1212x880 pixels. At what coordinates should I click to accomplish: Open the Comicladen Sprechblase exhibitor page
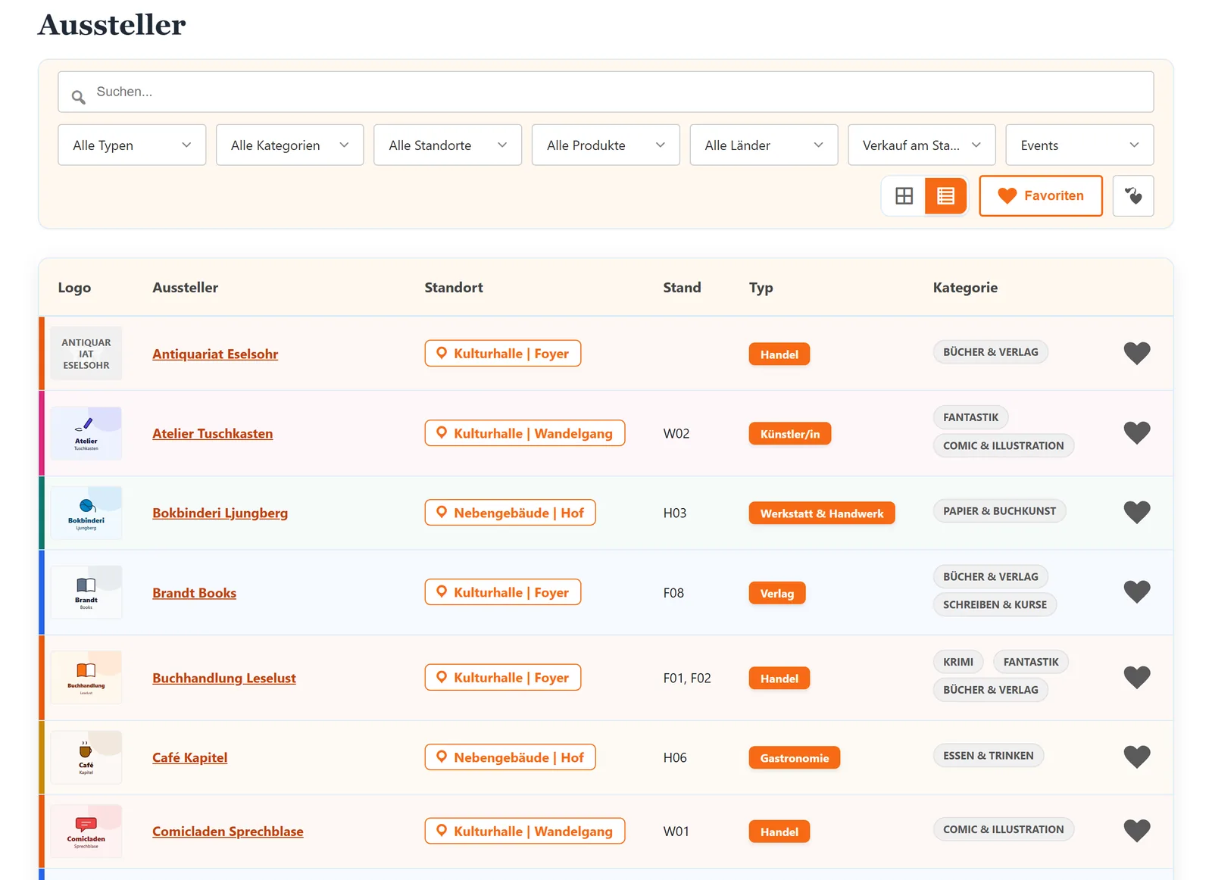[x=228, y=832]
